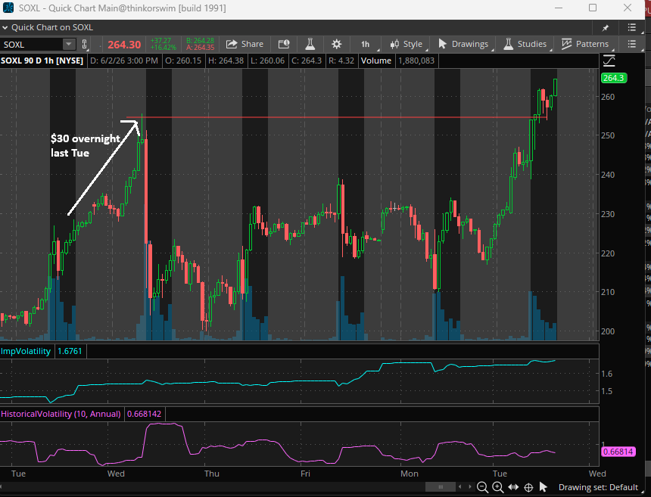
Task: Click the chart scale line icon above price axis
Action: pyautogui.click(x=609, y=61)
